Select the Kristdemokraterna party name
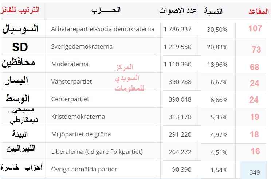This screenshot has width=271, height=179. [78, 117]
